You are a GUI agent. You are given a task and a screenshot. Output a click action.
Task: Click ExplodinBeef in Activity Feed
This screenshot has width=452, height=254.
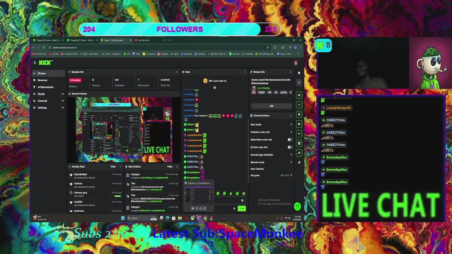tap(81, 174)
